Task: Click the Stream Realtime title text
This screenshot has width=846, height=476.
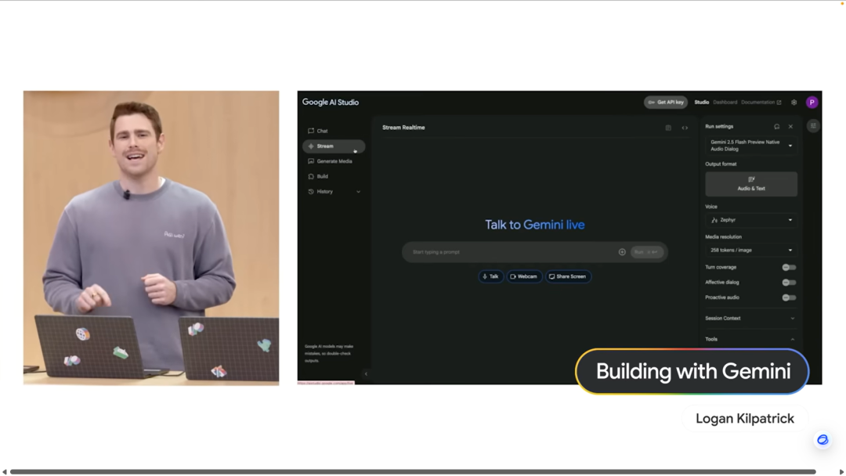Action: 403,128
